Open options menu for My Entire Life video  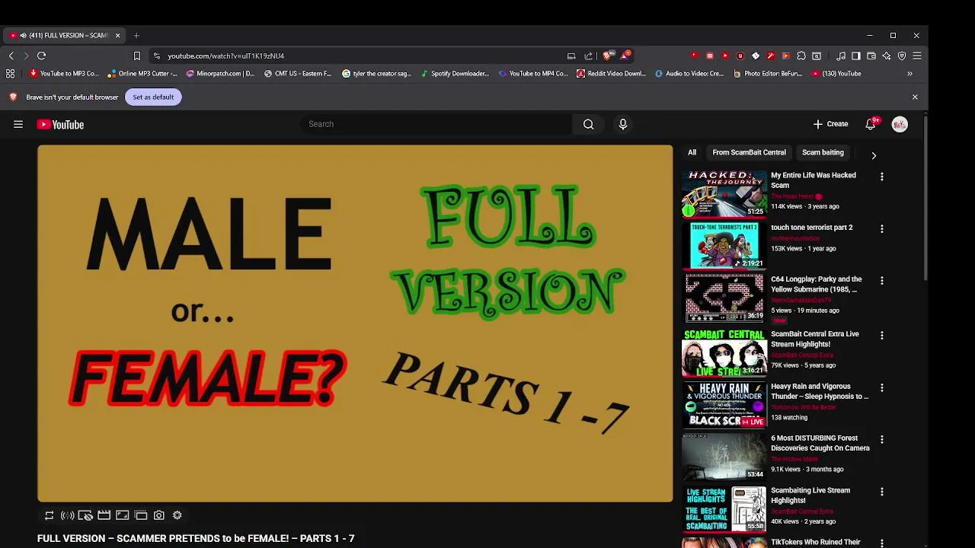(882, 177)
